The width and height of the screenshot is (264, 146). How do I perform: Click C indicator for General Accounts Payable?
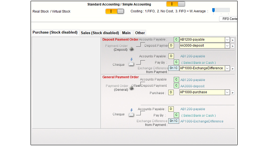(x=176, y=79)
